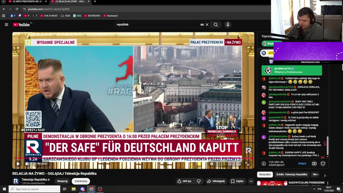Start voice search with the microphone icon
The height and width of the screenshot is (193, 343).
point(228,25)
